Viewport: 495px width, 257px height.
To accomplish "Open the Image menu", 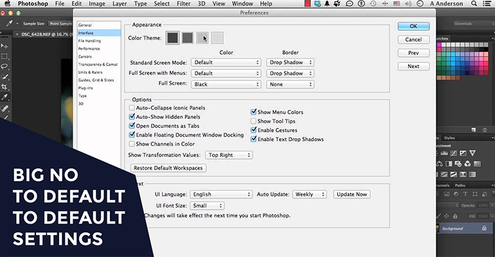I will click(x=97, y=4).
